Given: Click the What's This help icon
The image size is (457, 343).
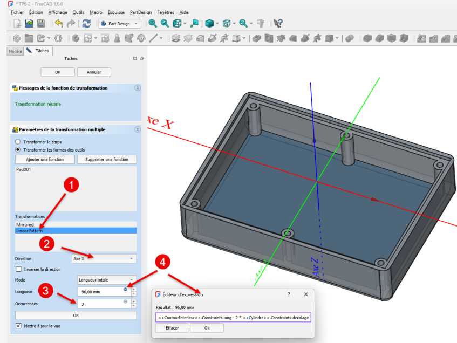Looking at the screenshot, I should pos(278,23).
